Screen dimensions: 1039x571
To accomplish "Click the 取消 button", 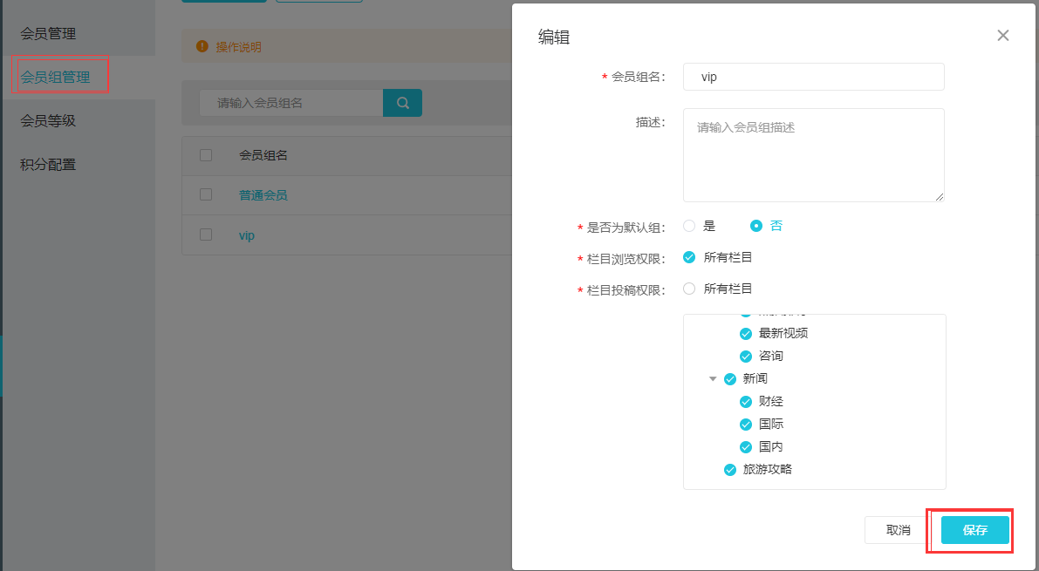I will click(898, 530).
